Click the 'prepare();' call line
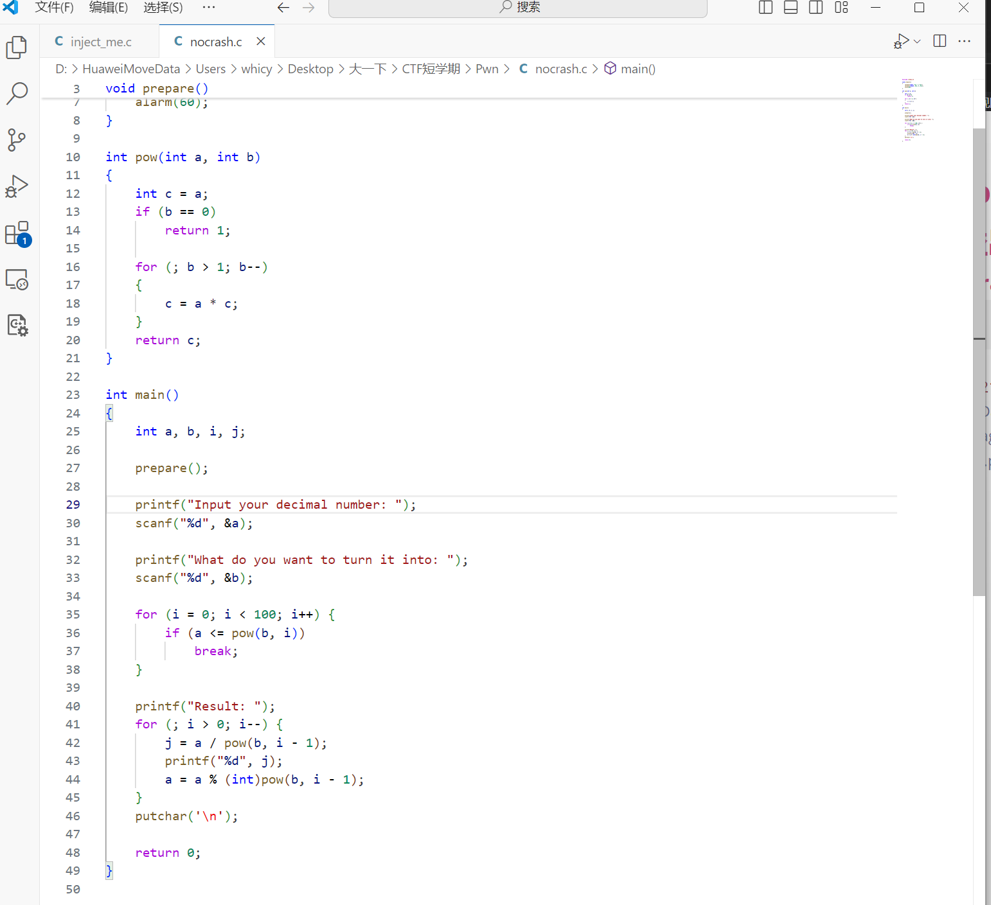This screenshot has width=991, height=905. point(172,468)
